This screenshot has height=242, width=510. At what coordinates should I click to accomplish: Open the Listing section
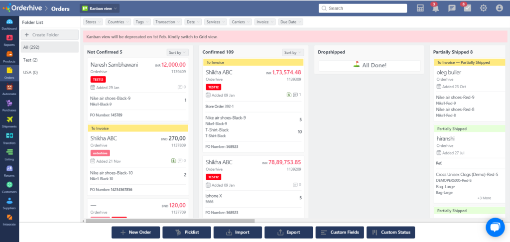[x=9, y=152]
